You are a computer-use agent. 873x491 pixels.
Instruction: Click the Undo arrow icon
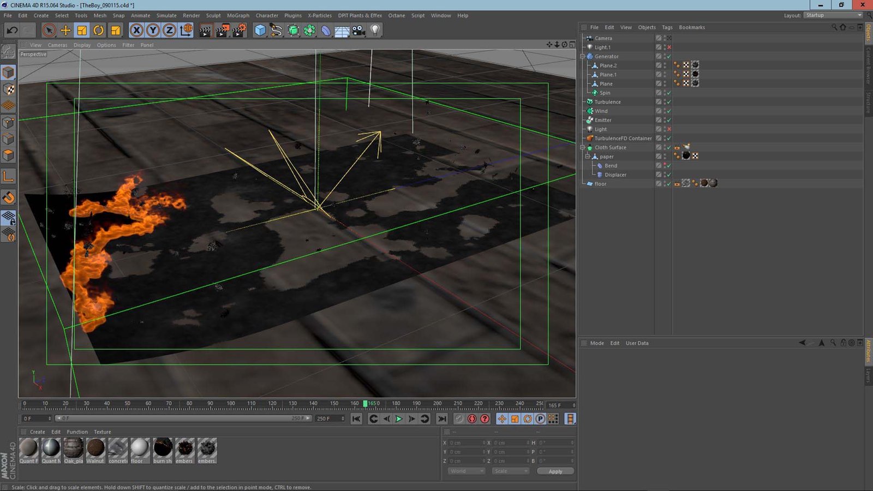(x=12, y=31)
